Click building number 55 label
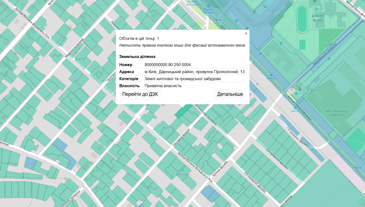The image size is (365, 207). pos(318,94)
